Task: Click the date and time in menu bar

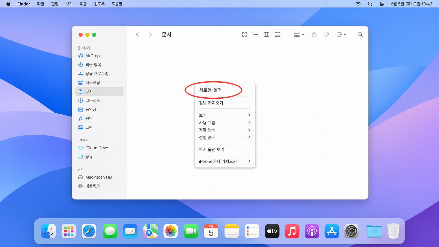Action: click(411, 4)
